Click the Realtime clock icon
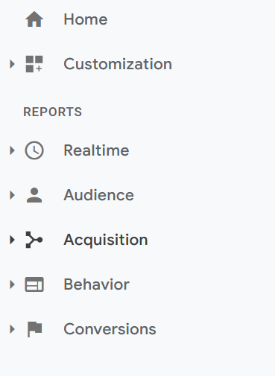The image size is (275, 376). point(34,150)
